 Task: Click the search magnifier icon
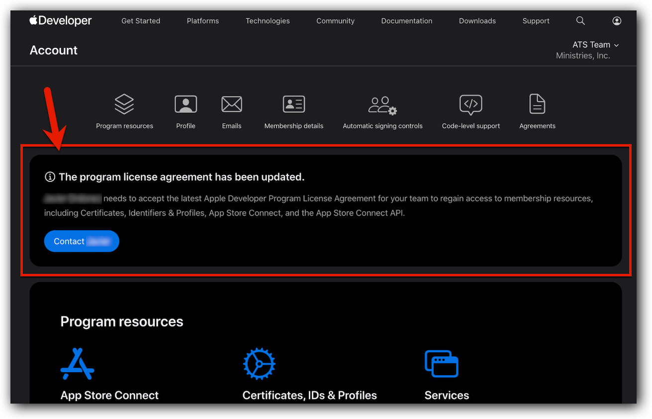(580, 21)
